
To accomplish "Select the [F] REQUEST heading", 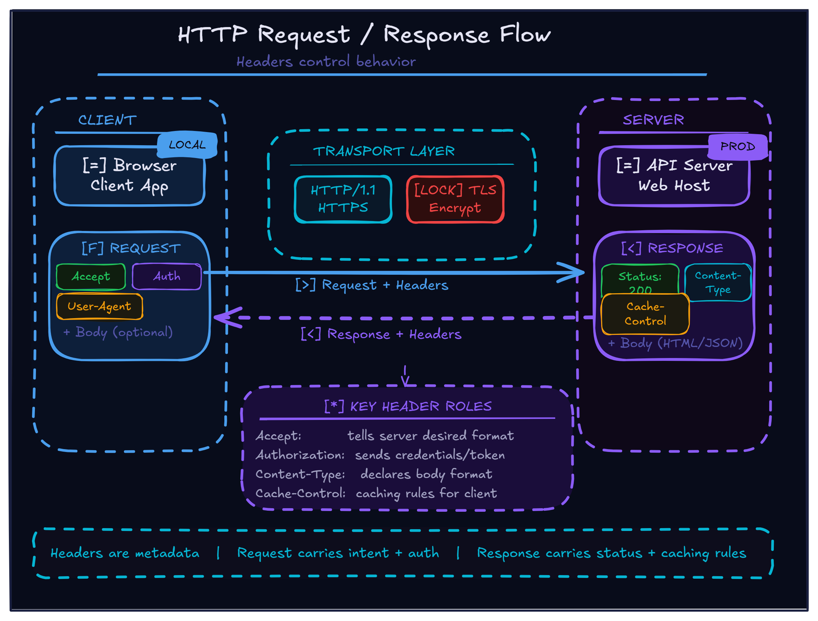I will tap(131, 248).
